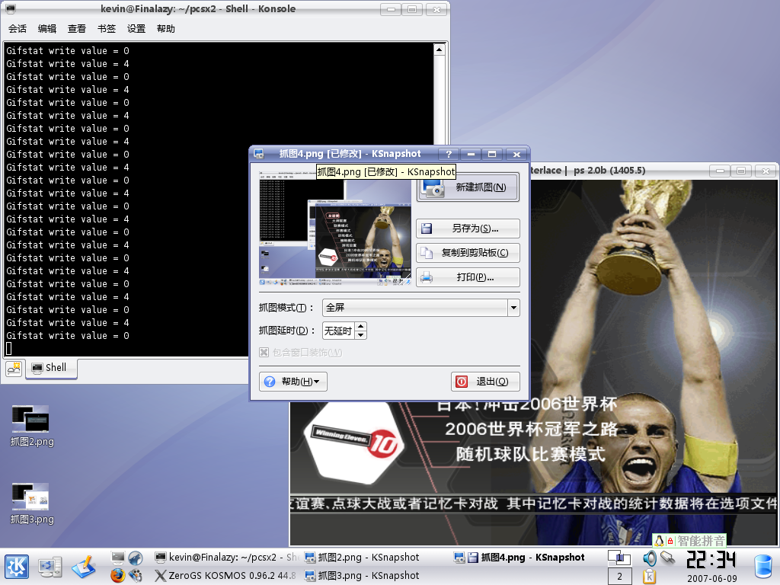Screen dimensions: 780x585
Task: Click the 打印(P)... button
Action: click(468, 277)
